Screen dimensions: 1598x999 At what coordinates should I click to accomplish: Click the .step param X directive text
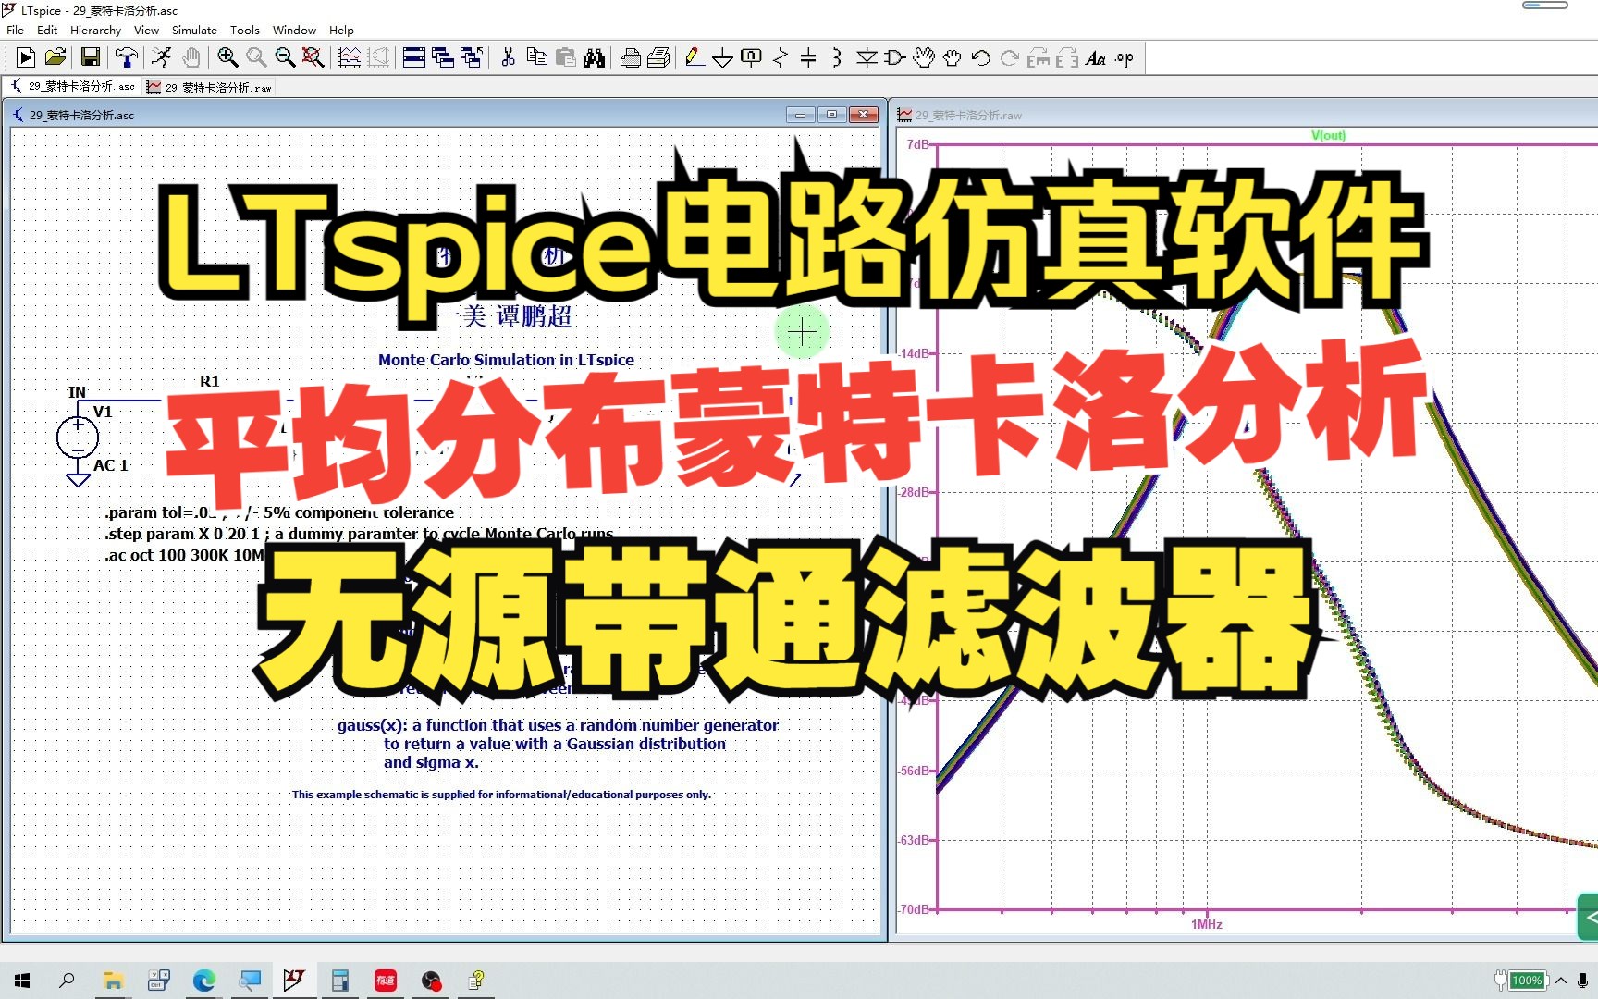coord(359,534)
